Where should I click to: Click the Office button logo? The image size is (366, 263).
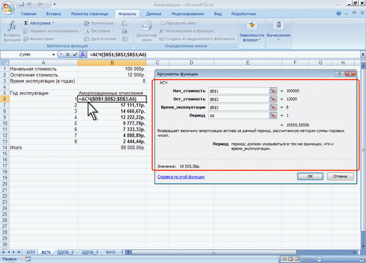[x=7, y=8]
